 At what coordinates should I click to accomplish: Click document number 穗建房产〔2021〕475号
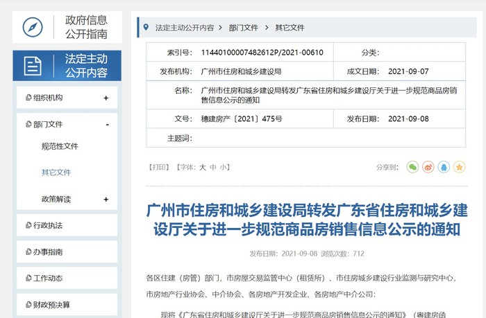[x=242, y=118]
